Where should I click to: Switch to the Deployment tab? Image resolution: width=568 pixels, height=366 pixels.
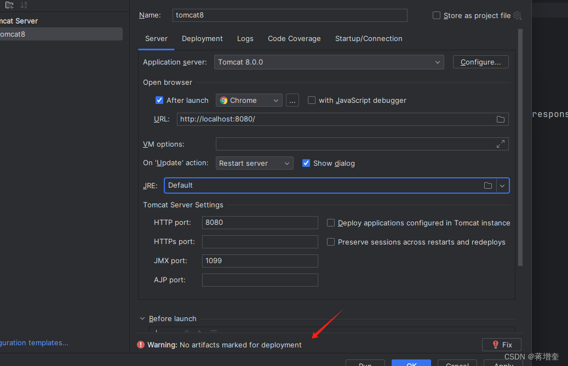click(x=202, y=39)
